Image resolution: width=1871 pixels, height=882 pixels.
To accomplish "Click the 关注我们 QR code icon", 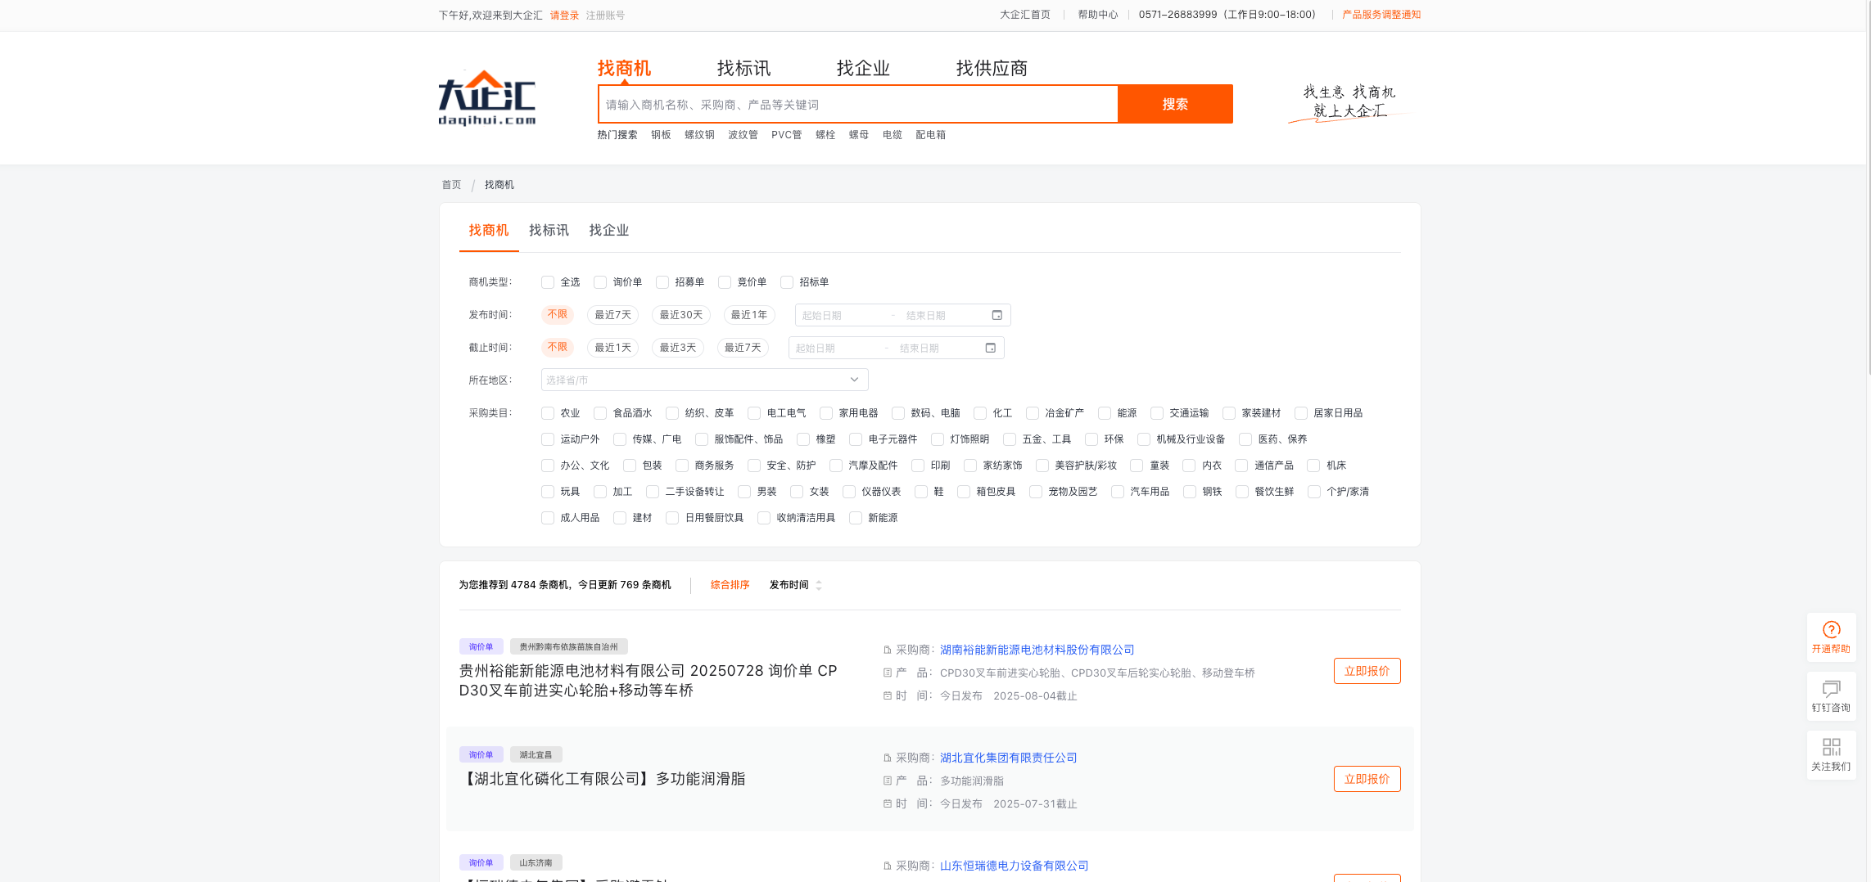I will click(x=1831, y=754).
